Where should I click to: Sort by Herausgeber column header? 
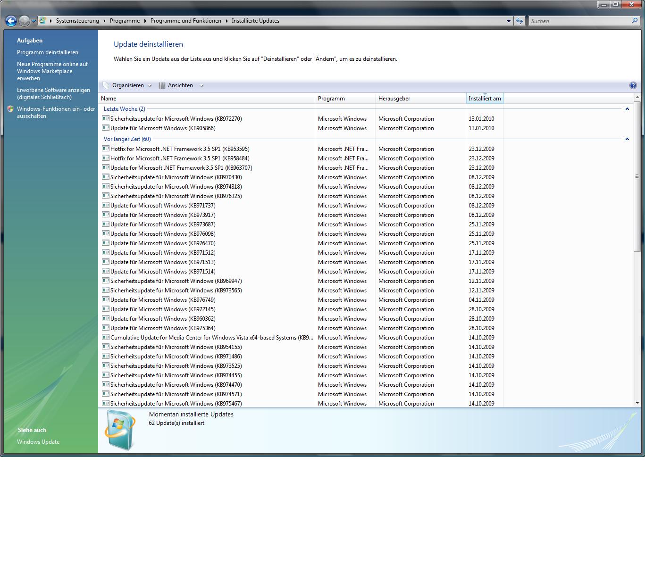tap(420, 99)
